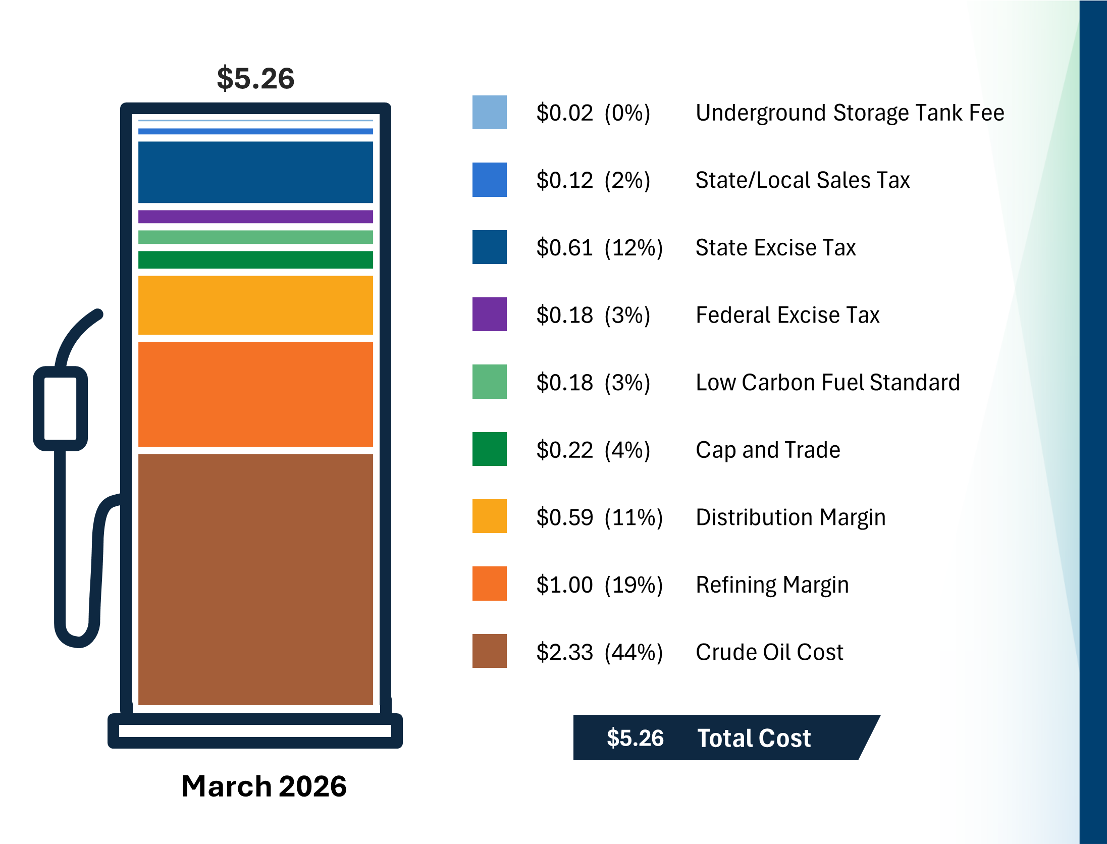
Task: Click the brown Crude Oil Cost swatch
Action: [489, 651]
